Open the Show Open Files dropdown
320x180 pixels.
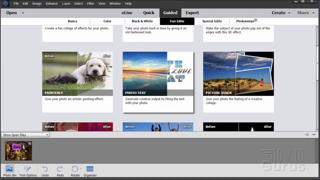pos(25,135)
